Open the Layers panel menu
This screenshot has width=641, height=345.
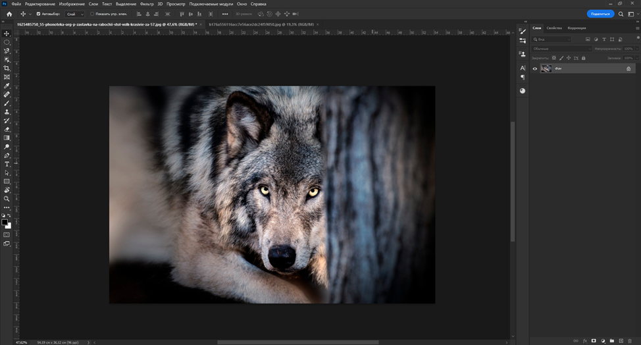[x=637, y=28]
